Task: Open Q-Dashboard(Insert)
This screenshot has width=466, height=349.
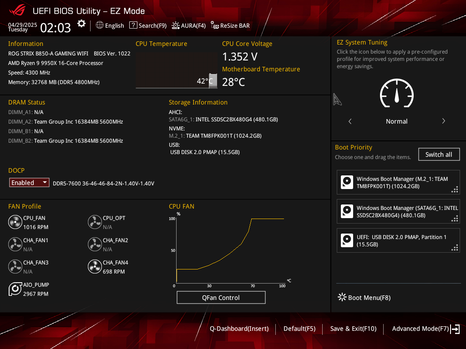Action: coord(239,329)
